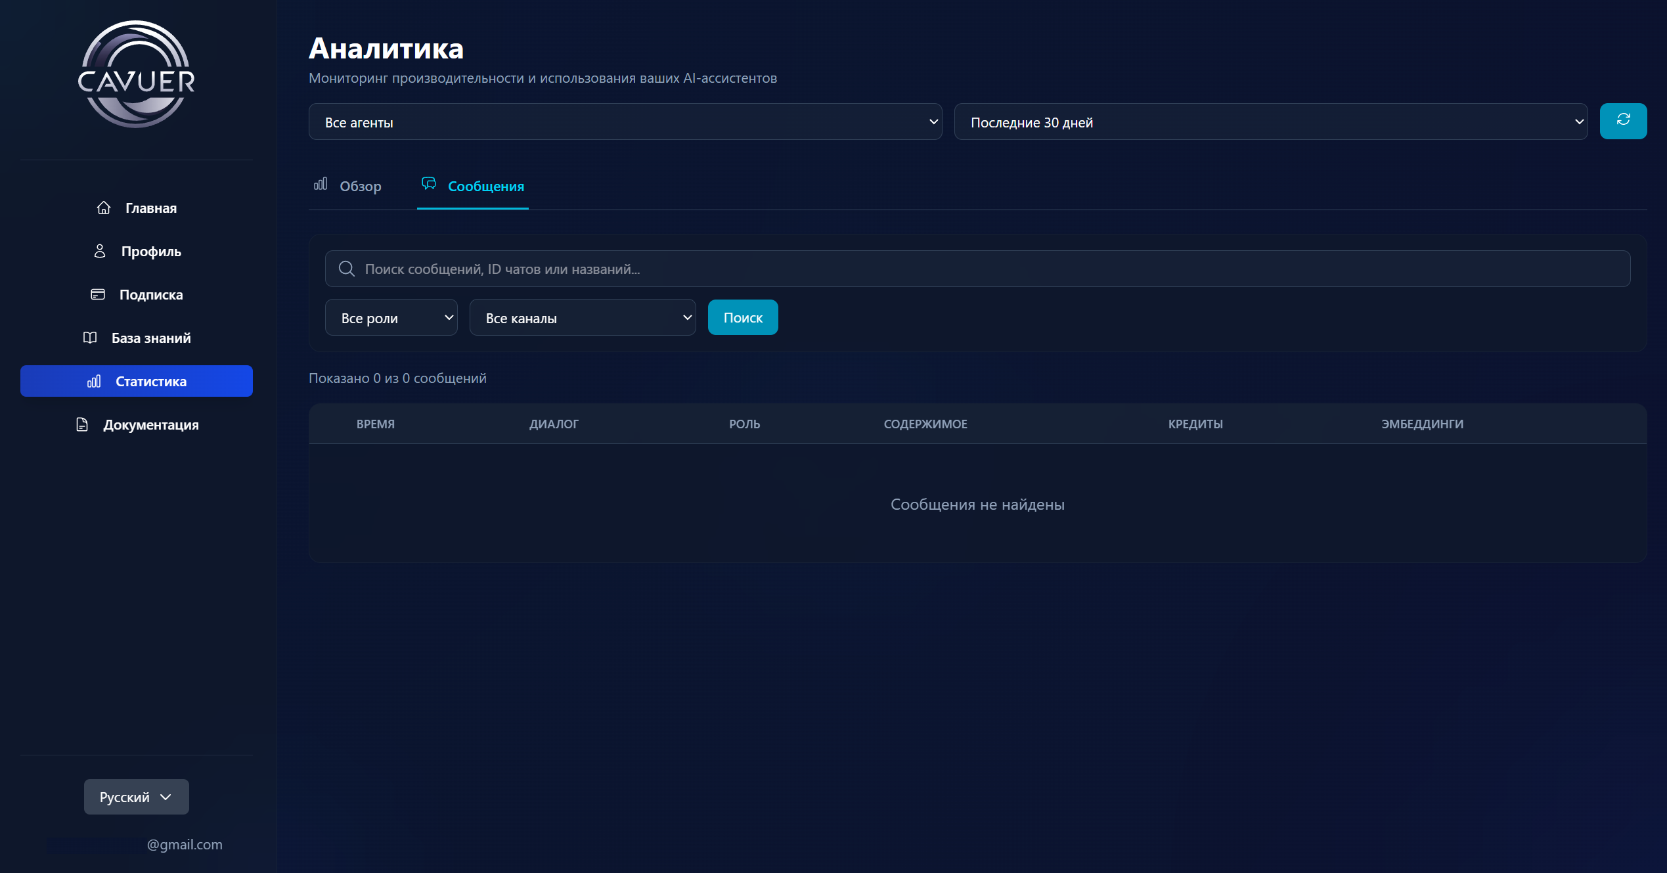
Task: Select the Сообщения tab
Action: pyautogui.click(x=485, y=187)
